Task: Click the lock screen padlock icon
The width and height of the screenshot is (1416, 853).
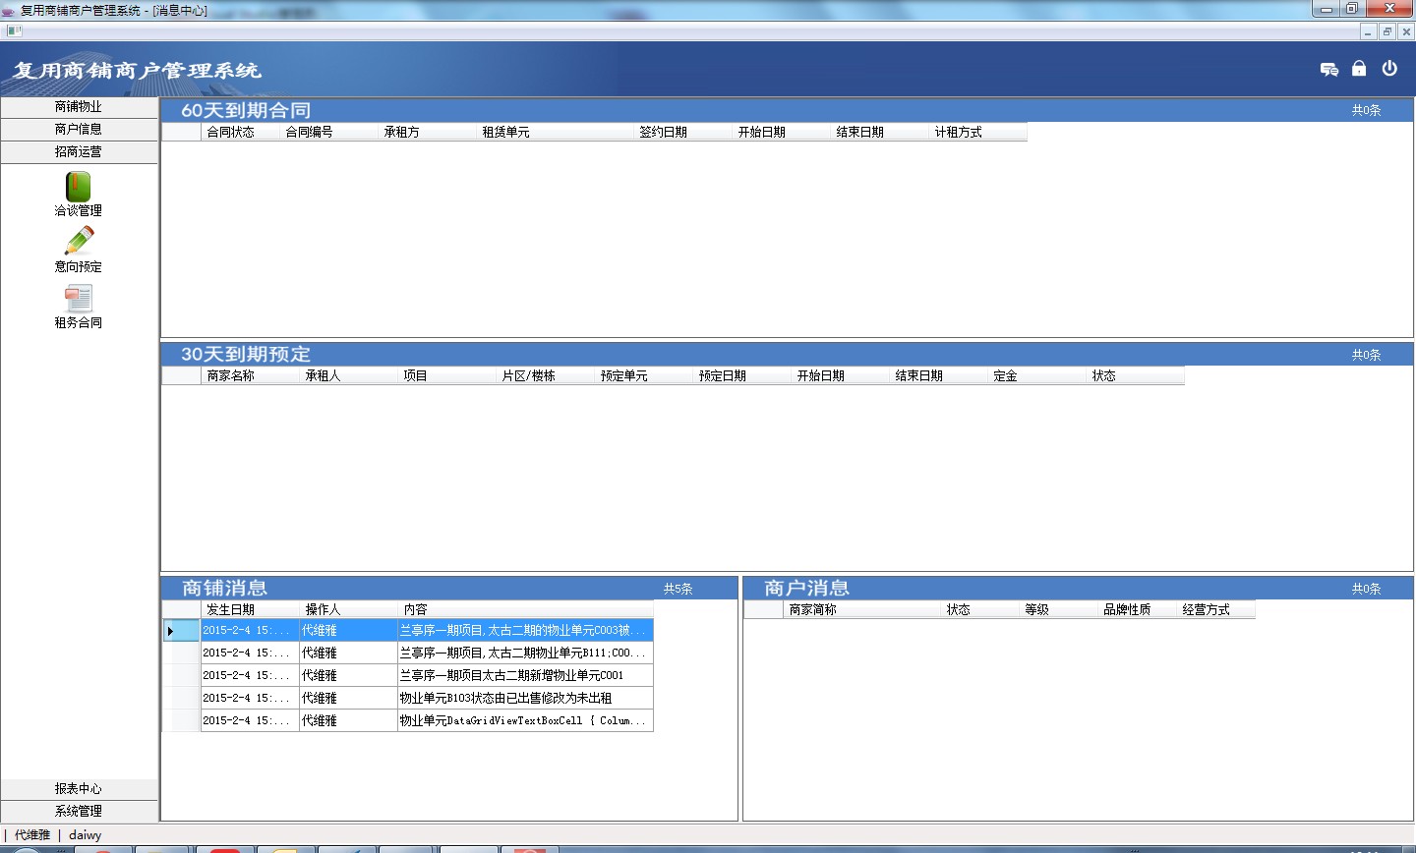Action: pyautogui.click(x=1359, y=69)
